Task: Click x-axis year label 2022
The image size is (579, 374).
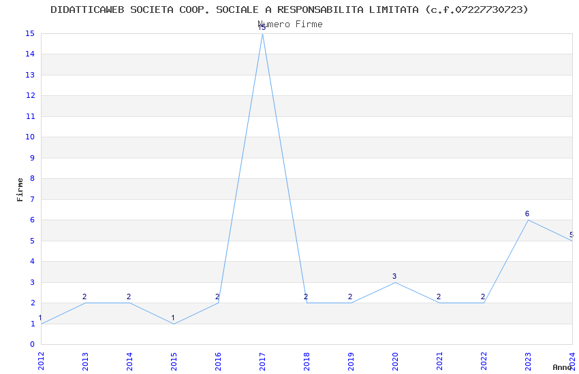Action: point(484,361)
